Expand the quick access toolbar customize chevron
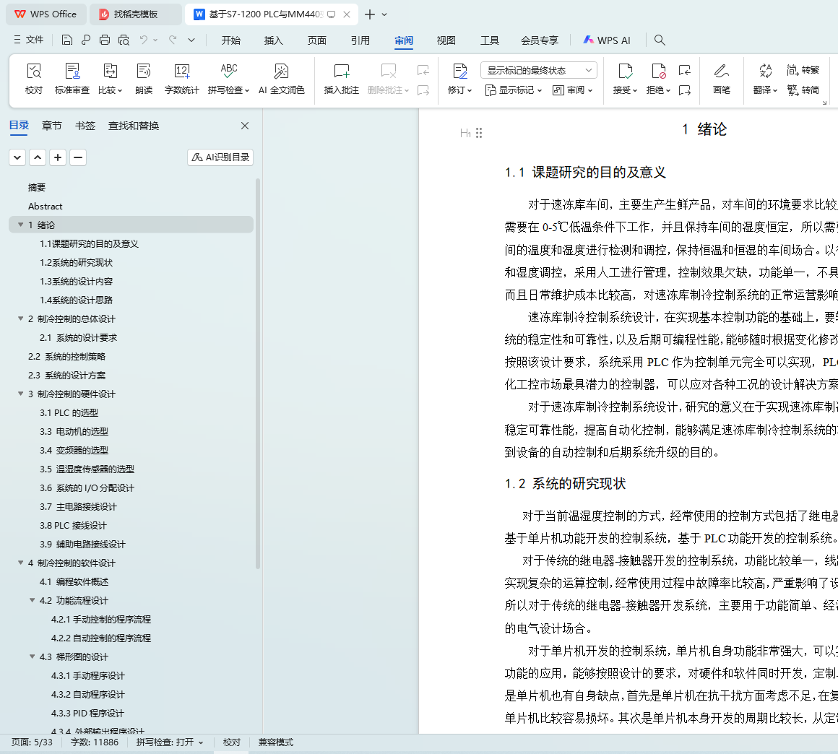The width and height of the screenshot is (838, 754). tap(191, 40)
